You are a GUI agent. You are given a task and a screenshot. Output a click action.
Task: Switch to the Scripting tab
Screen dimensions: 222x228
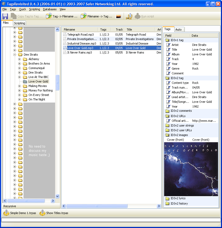[19, 23]
